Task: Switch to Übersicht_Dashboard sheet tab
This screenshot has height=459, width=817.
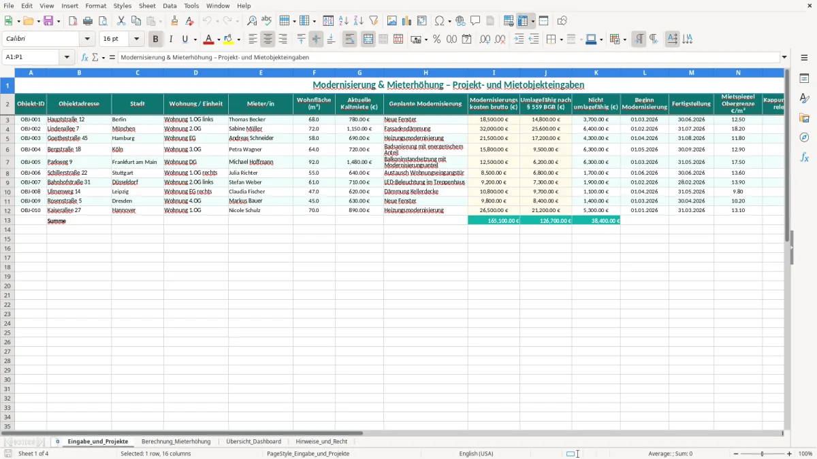Action: click(253, 441)
